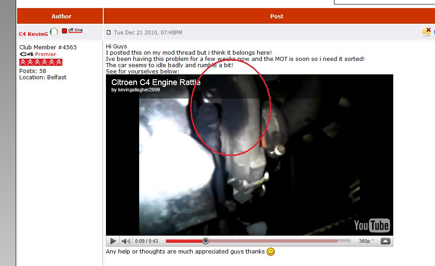The image size is (435, 266).
Task: Click the buffered section of the video progress bar
Action: pyautogui.click(x=273, y=241)
